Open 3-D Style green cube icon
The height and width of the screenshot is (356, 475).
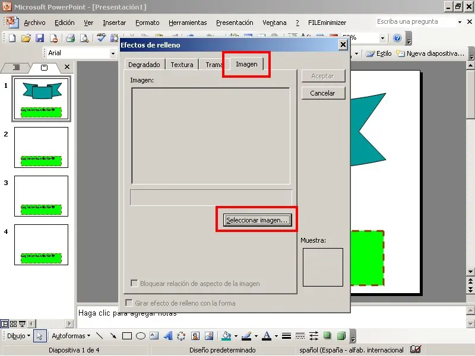341,336
